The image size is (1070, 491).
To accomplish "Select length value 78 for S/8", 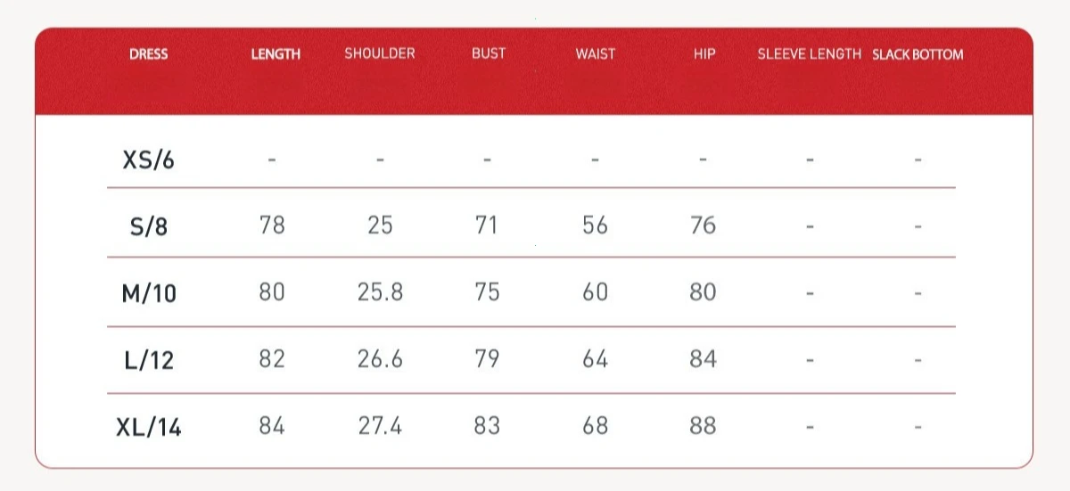I will (272, 225).
